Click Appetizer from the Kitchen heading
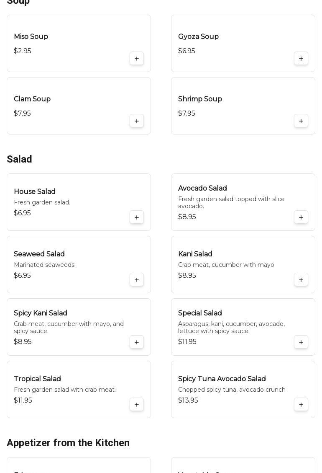The width and height of the screenshot is (322, 473). tap(68, 443)
